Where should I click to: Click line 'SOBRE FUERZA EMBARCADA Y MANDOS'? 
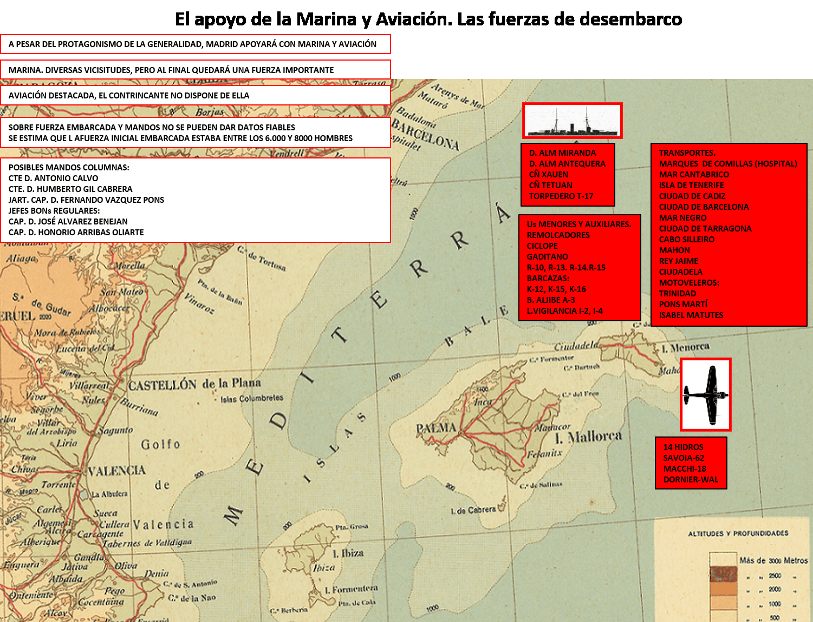click(x=152, y=128)
